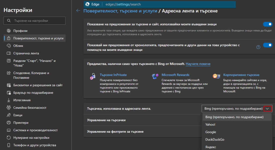
Task: Click the Търсене на настройки search field
Action: click(x=35, y=21)
